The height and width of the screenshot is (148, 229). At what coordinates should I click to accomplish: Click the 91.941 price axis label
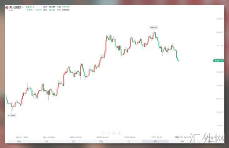coord(220,112)
